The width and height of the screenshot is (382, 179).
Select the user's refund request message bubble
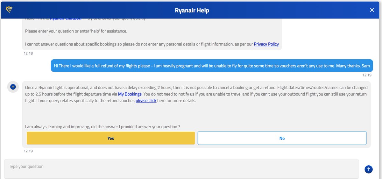212,66
